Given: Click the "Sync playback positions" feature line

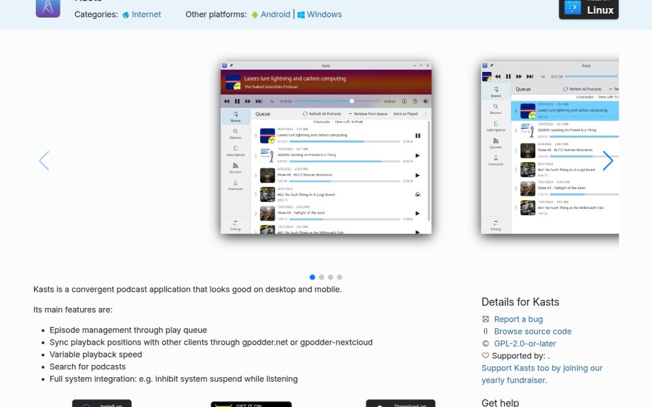Looking at the screenshot, I should point(211,342).
